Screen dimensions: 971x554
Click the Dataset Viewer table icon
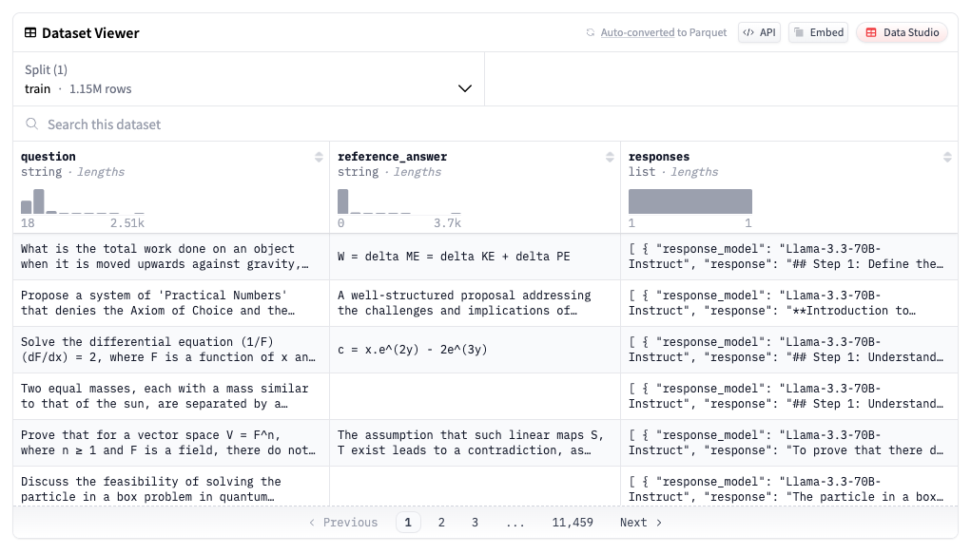30,33
